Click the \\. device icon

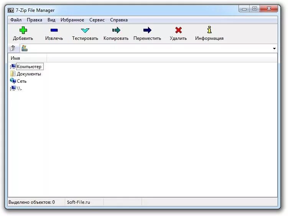[13, 88]
